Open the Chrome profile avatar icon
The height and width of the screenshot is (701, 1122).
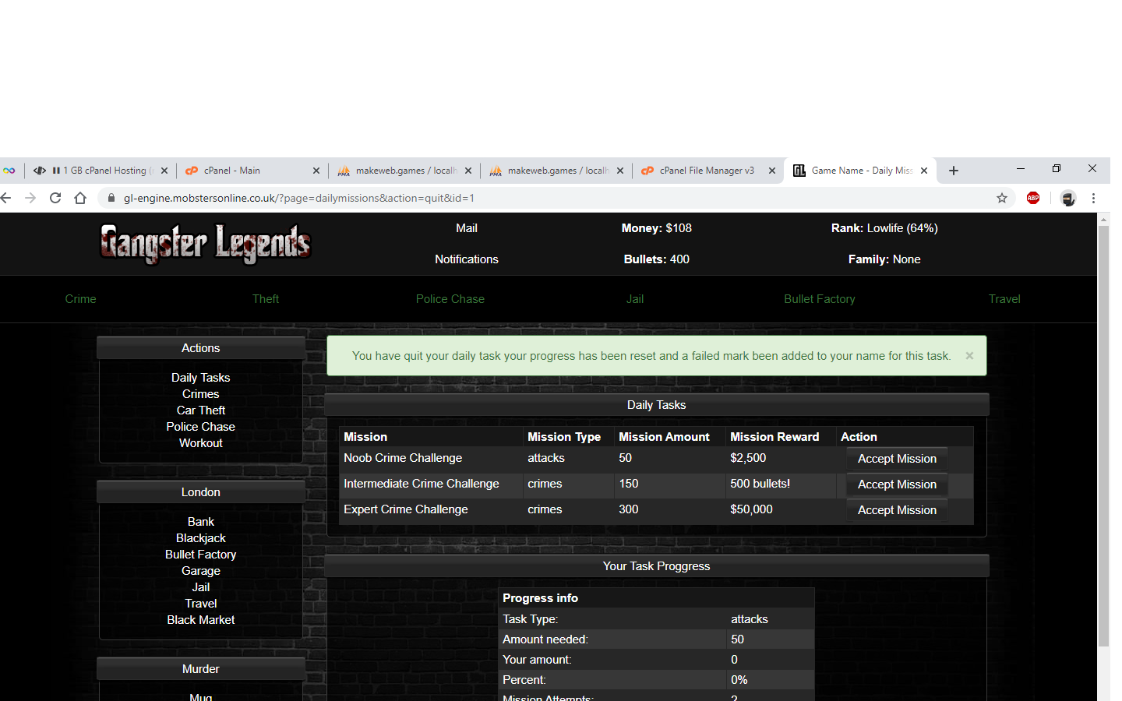pos(1067,198)
